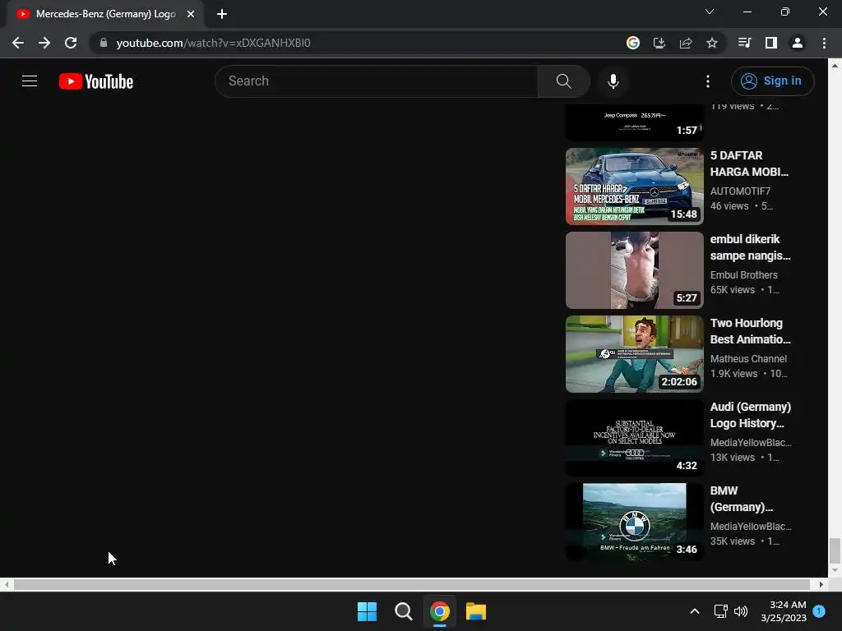Click Matheus Channel name

pos(748,358)
